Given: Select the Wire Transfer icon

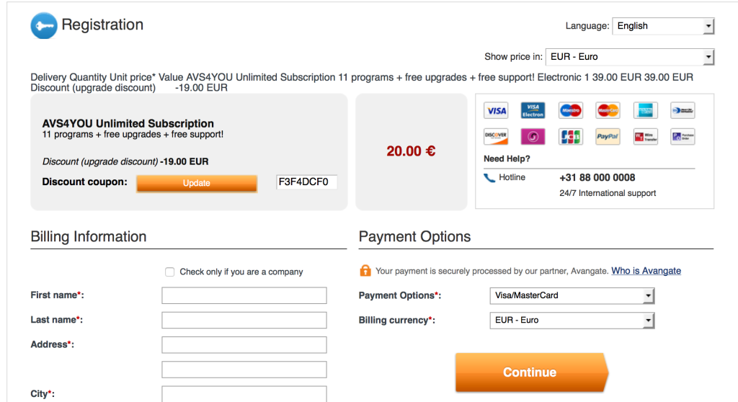Looking at the screenshot, I should click(645, 136).
